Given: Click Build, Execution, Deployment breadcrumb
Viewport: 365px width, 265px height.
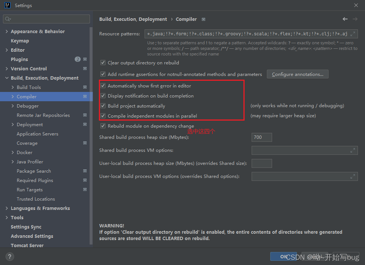Looking at the screenshot, I should coord(133,19).
